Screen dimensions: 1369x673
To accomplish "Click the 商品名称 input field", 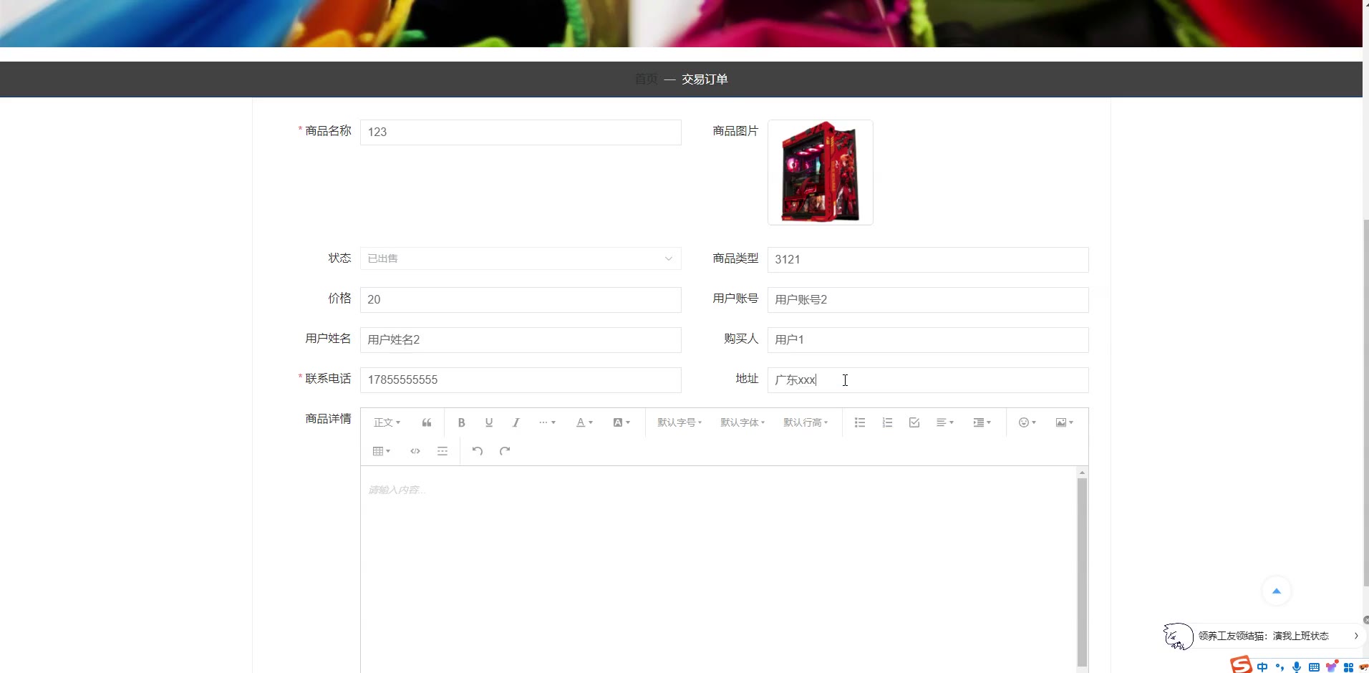I will [x=521, y=132].
